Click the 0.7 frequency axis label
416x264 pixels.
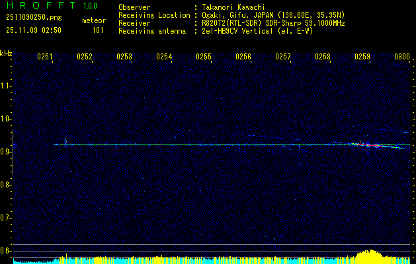click(x=6, y=217)
